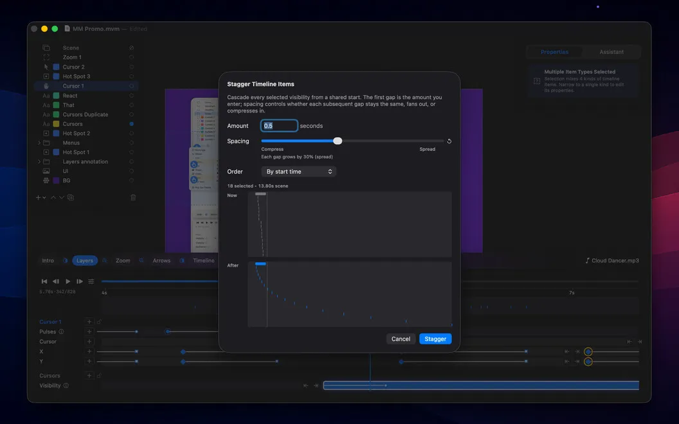This screenshot has width=679, height=424.
Task: Click the blue Visibility bar in timeline
Action: [481, 385]
